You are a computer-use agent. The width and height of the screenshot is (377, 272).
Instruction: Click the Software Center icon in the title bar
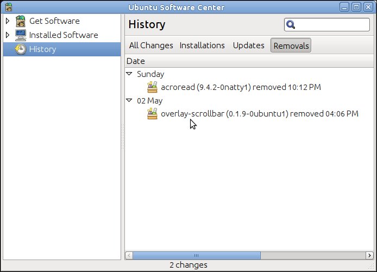click(x=8, y=7)
